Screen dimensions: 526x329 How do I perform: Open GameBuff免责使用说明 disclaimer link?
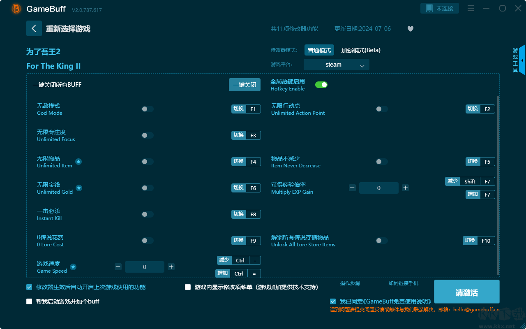[x=398, y=301]
